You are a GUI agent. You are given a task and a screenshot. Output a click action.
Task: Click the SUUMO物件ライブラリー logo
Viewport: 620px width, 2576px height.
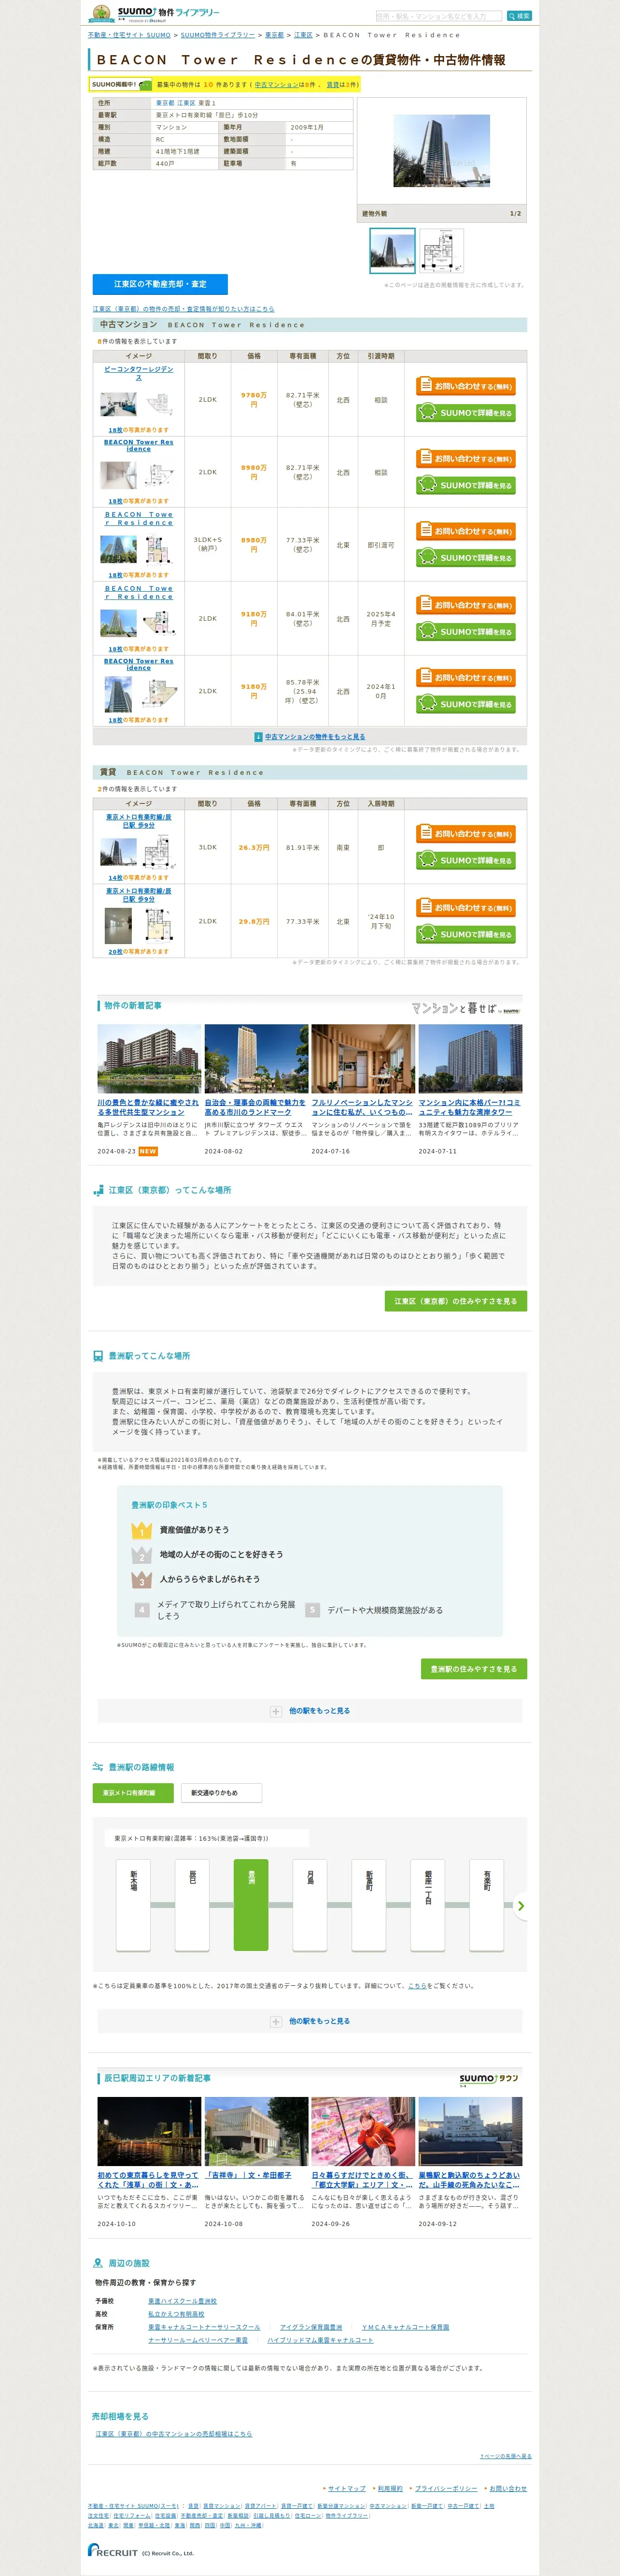(155, 14)
